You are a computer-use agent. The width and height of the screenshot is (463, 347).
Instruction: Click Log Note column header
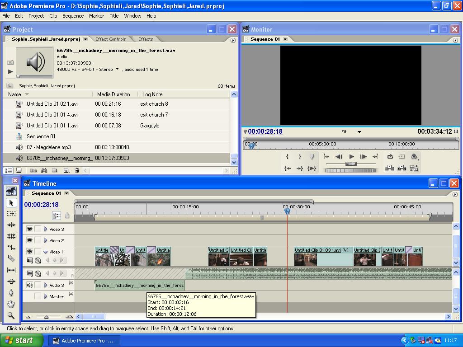click(x=152, y=94)
